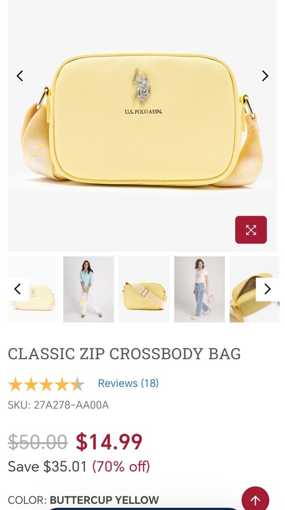
Task: Click the $14.99 sale price
Action: pos(109,441)
